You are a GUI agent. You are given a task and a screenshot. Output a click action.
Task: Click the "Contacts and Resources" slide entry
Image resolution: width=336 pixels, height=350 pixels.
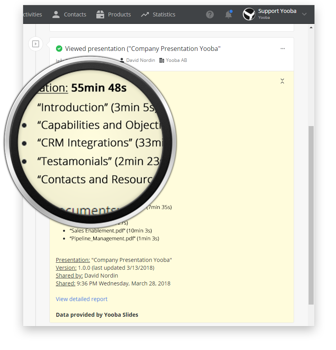click(x=95, y=179)
